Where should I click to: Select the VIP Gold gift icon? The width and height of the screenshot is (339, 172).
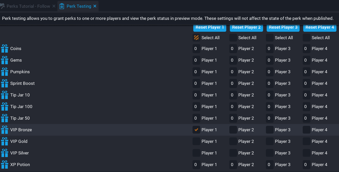pos(5,141)
